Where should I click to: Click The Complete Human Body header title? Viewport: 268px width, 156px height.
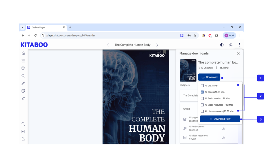[132, 45]
